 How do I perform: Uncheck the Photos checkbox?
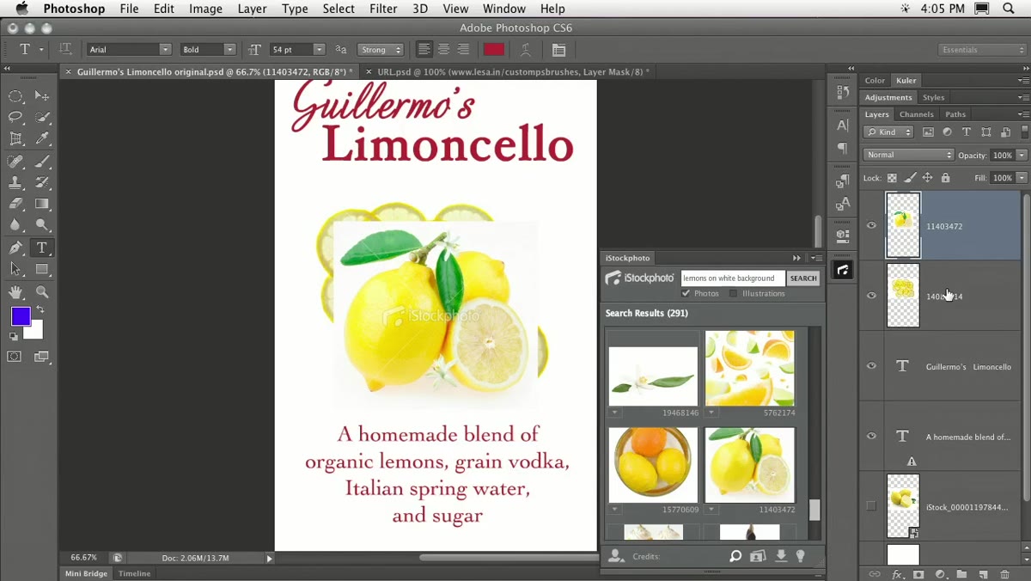pyautogui.click(x=686, y=293)
